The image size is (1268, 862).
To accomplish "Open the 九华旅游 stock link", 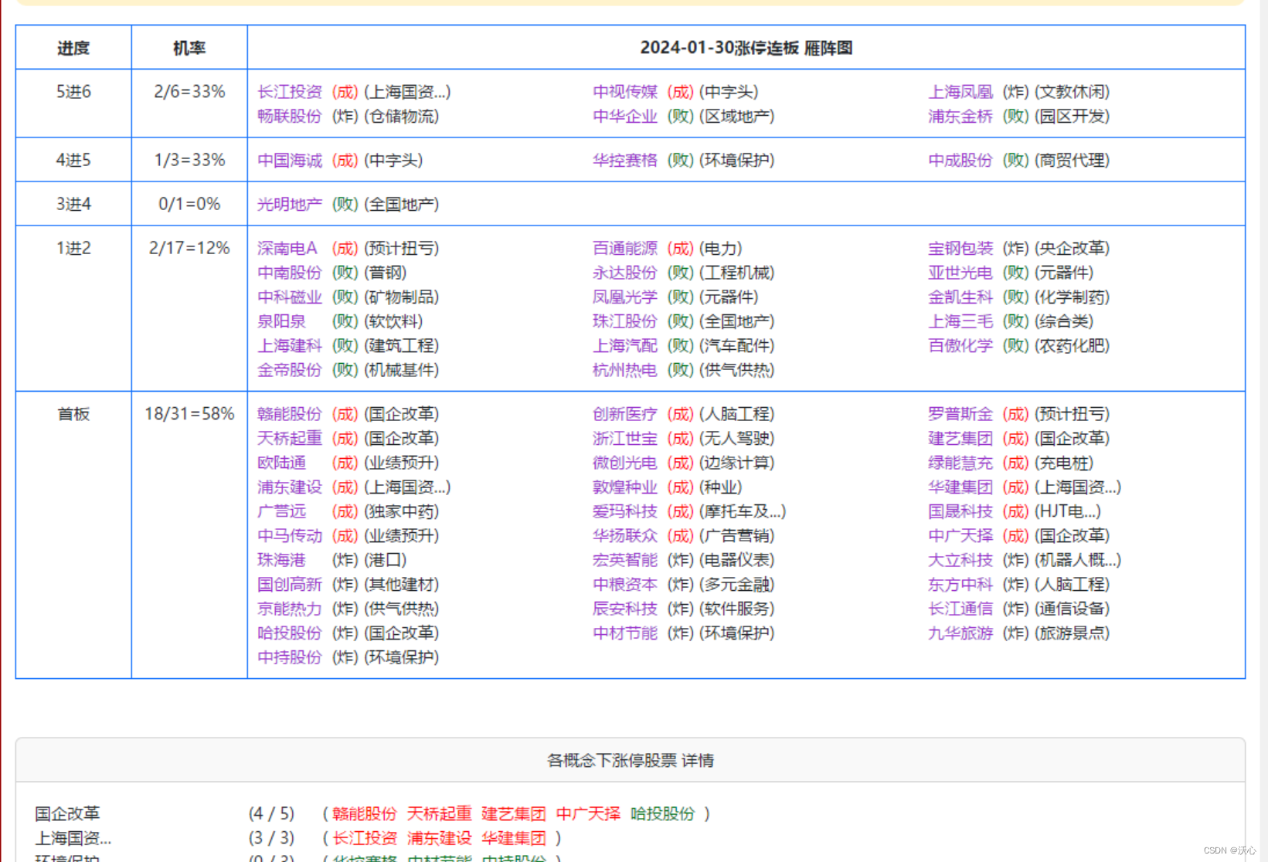I will coord(960,633).
